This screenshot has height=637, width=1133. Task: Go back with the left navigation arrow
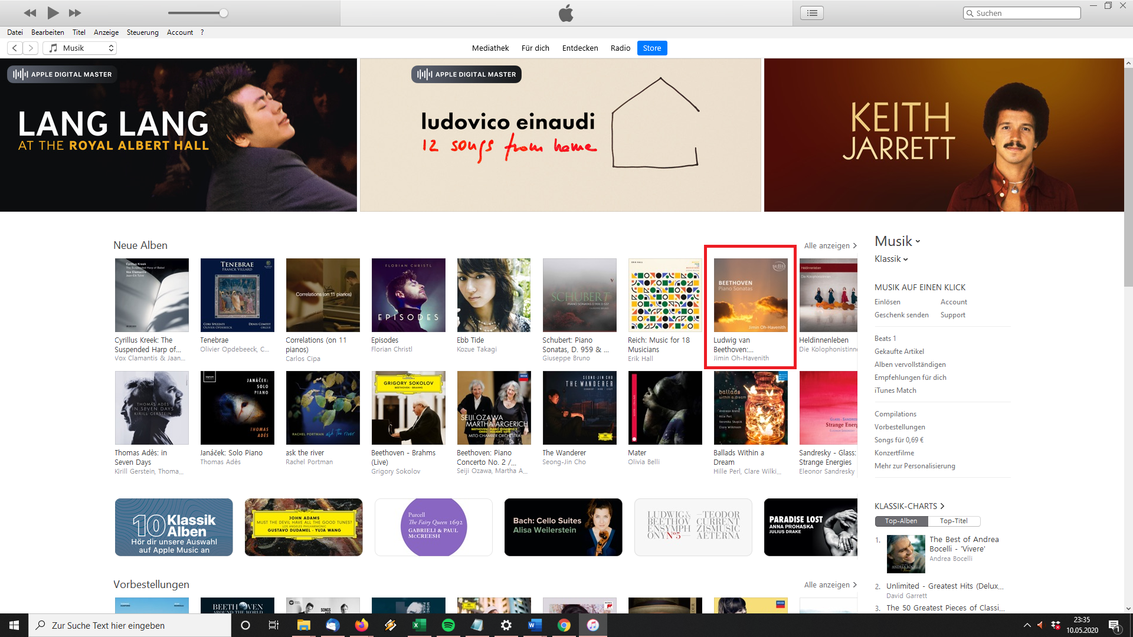point(15,48)
